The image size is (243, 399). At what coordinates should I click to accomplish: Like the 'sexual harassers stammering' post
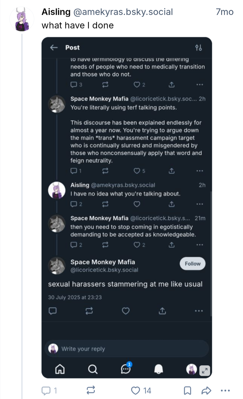pos(126,311)
